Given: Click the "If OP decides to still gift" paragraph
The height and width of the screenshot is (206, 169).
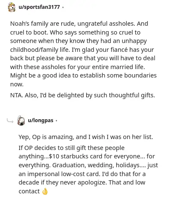Looking at the screenshot, I should pos(88,169).
